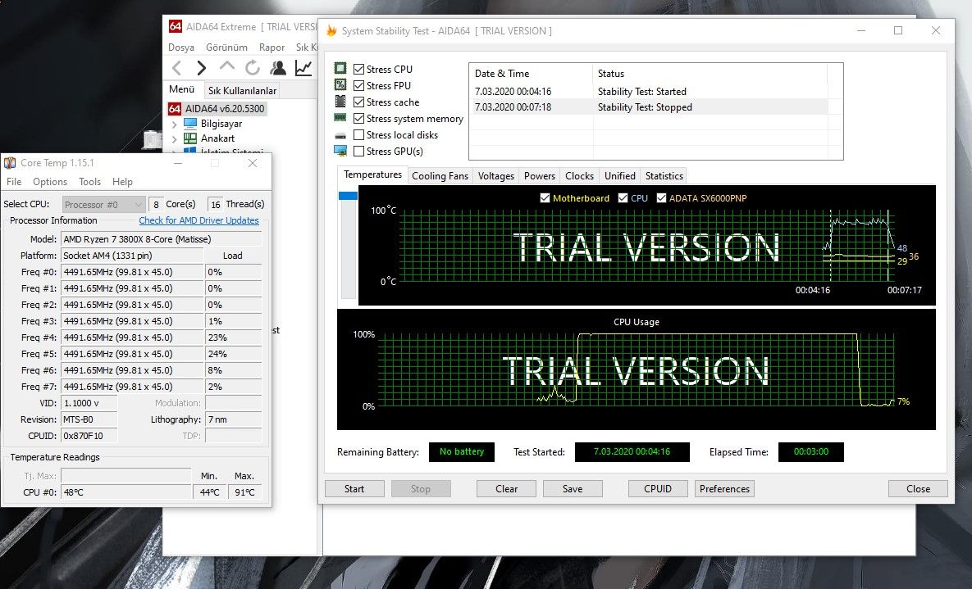Click the Bilgisayar computer icon in tree

pyautogui.click(x=190, y=124)
